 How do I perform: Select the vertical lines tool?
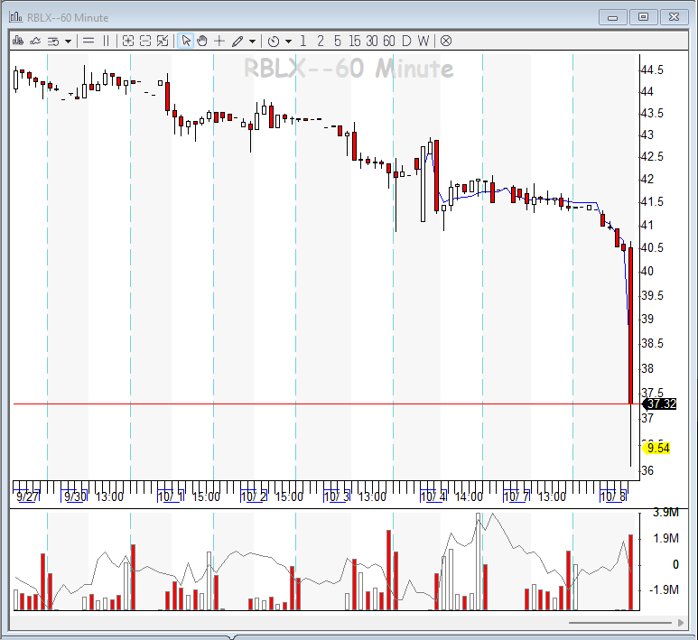point(106,41)
